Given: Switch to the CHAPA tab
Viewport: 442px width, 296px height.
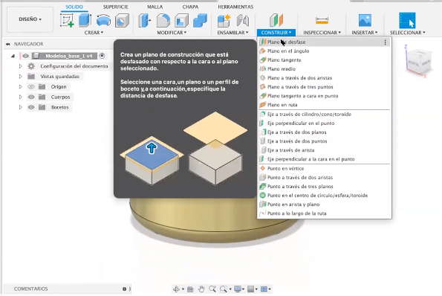Looking at the screenshot, I should tap(190, 7).
